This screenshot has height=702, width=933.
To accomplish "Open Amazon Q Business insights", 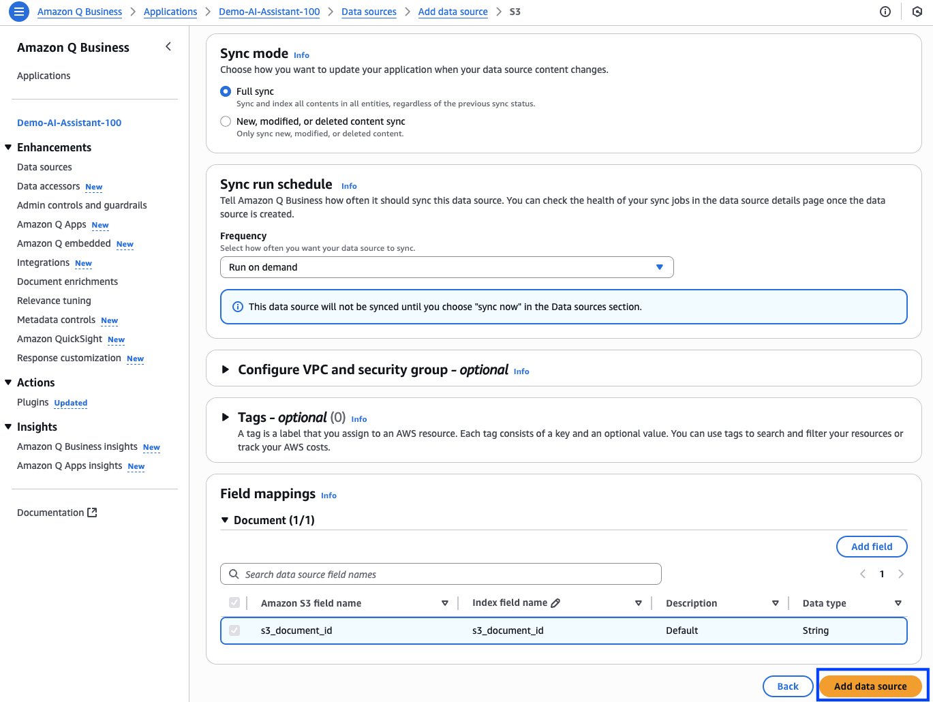I will coord(77,446).
